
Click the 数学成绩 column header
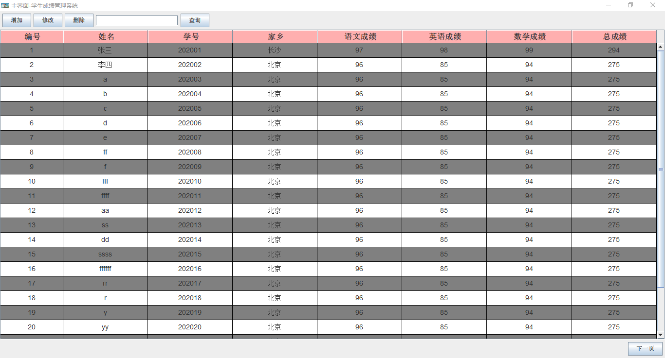(529, 36)
